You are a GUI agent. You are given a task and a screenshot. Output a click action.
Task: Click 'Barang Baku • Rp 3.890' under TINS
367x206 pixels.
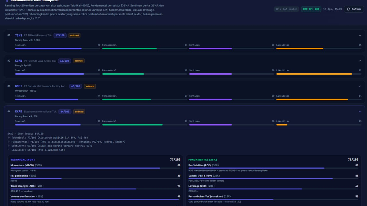[28, 40]
